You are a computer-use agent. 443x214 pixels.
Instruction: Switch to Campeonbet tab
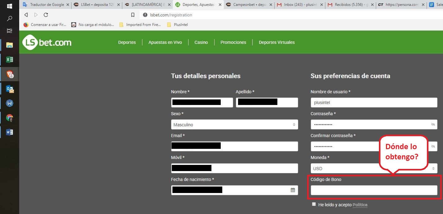(249, 5)
